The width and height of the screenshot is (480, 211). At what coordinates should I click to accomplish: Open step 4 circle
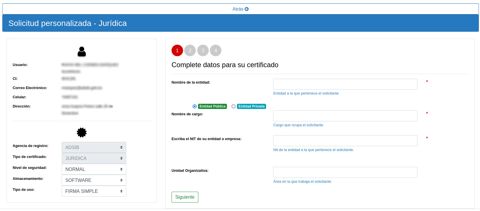coord(215,50)
